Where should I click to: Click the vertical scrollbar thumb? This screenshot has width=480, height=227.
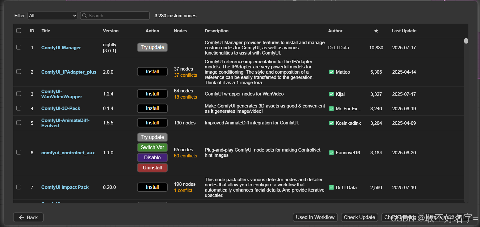466,41
